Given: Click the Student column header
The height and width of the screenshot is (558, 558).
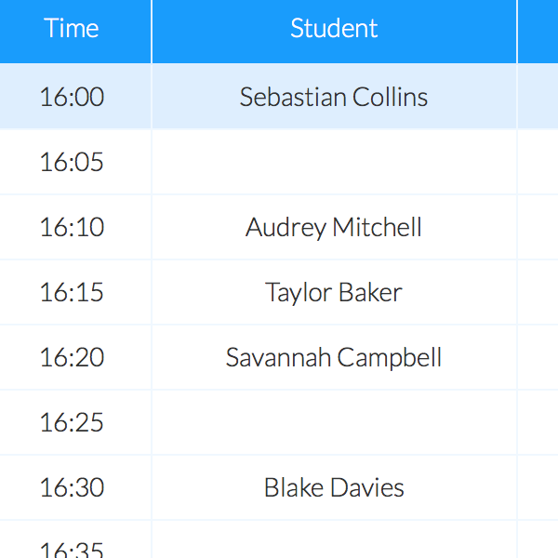Looking at the screenshot, I should 334,30.
